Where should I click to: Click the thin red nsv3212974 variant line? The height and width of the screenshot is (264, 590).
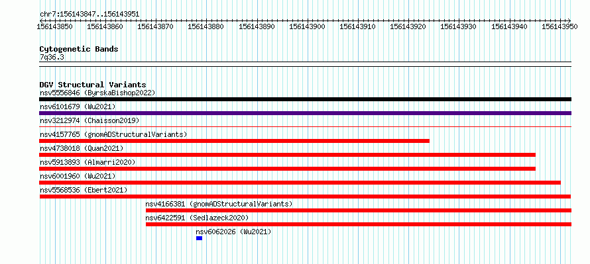point(305,126)
